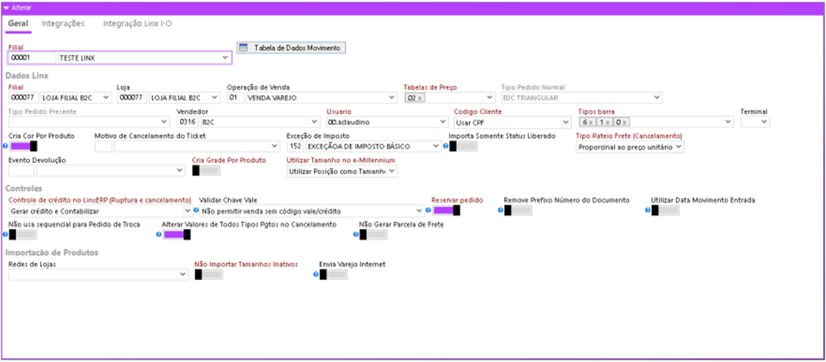Viewport: 826px width, 362px height.
Task: Click help icon beside Envia Varejo Internet toggle
Action: [316, 275]
